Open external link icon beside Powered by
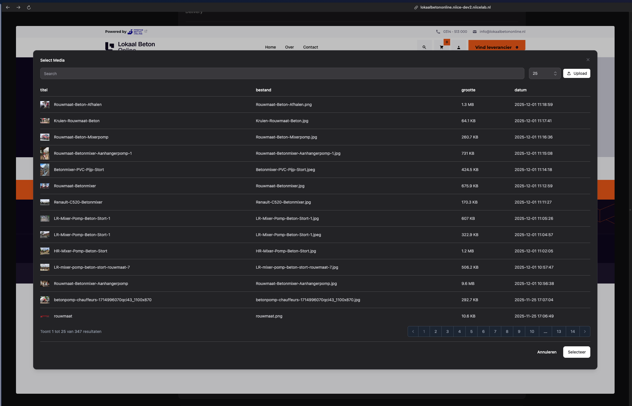This screenshot has width=632, height=406. coord(146,31)
